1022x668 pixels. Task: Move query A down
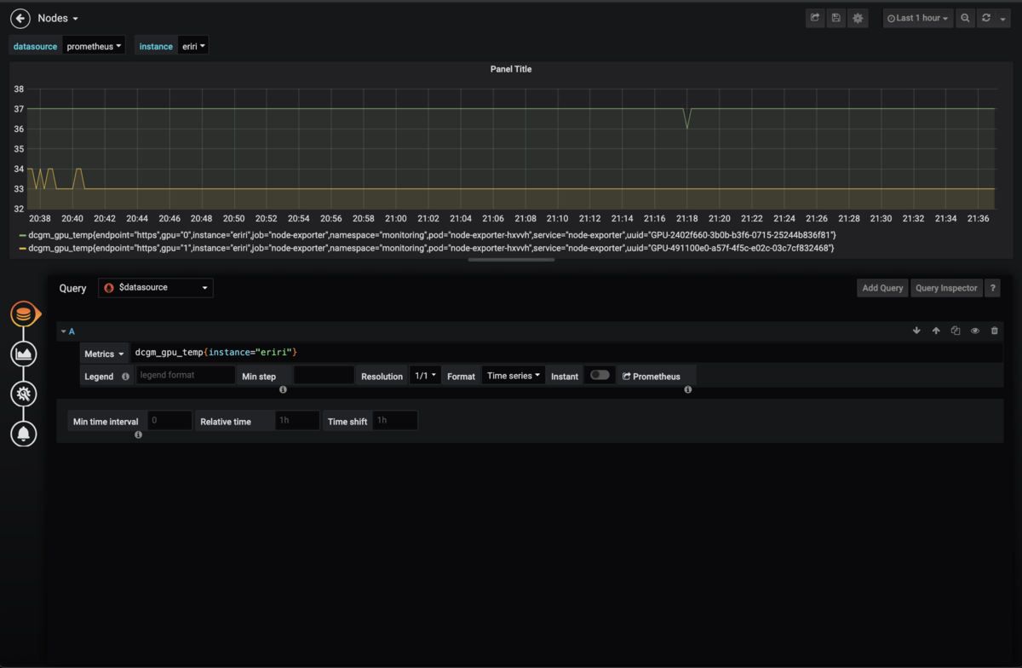pyautogui.click(x=916, y=331)
